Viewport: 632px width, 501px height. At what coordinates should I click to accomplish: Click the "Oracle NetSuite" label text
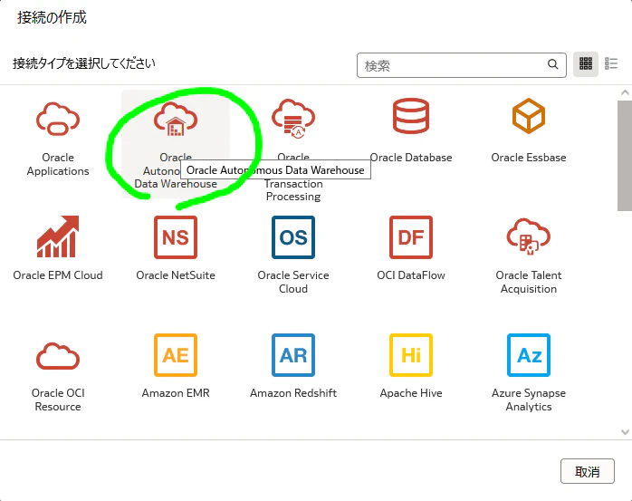pyautogui.click(x=176, y=275)
